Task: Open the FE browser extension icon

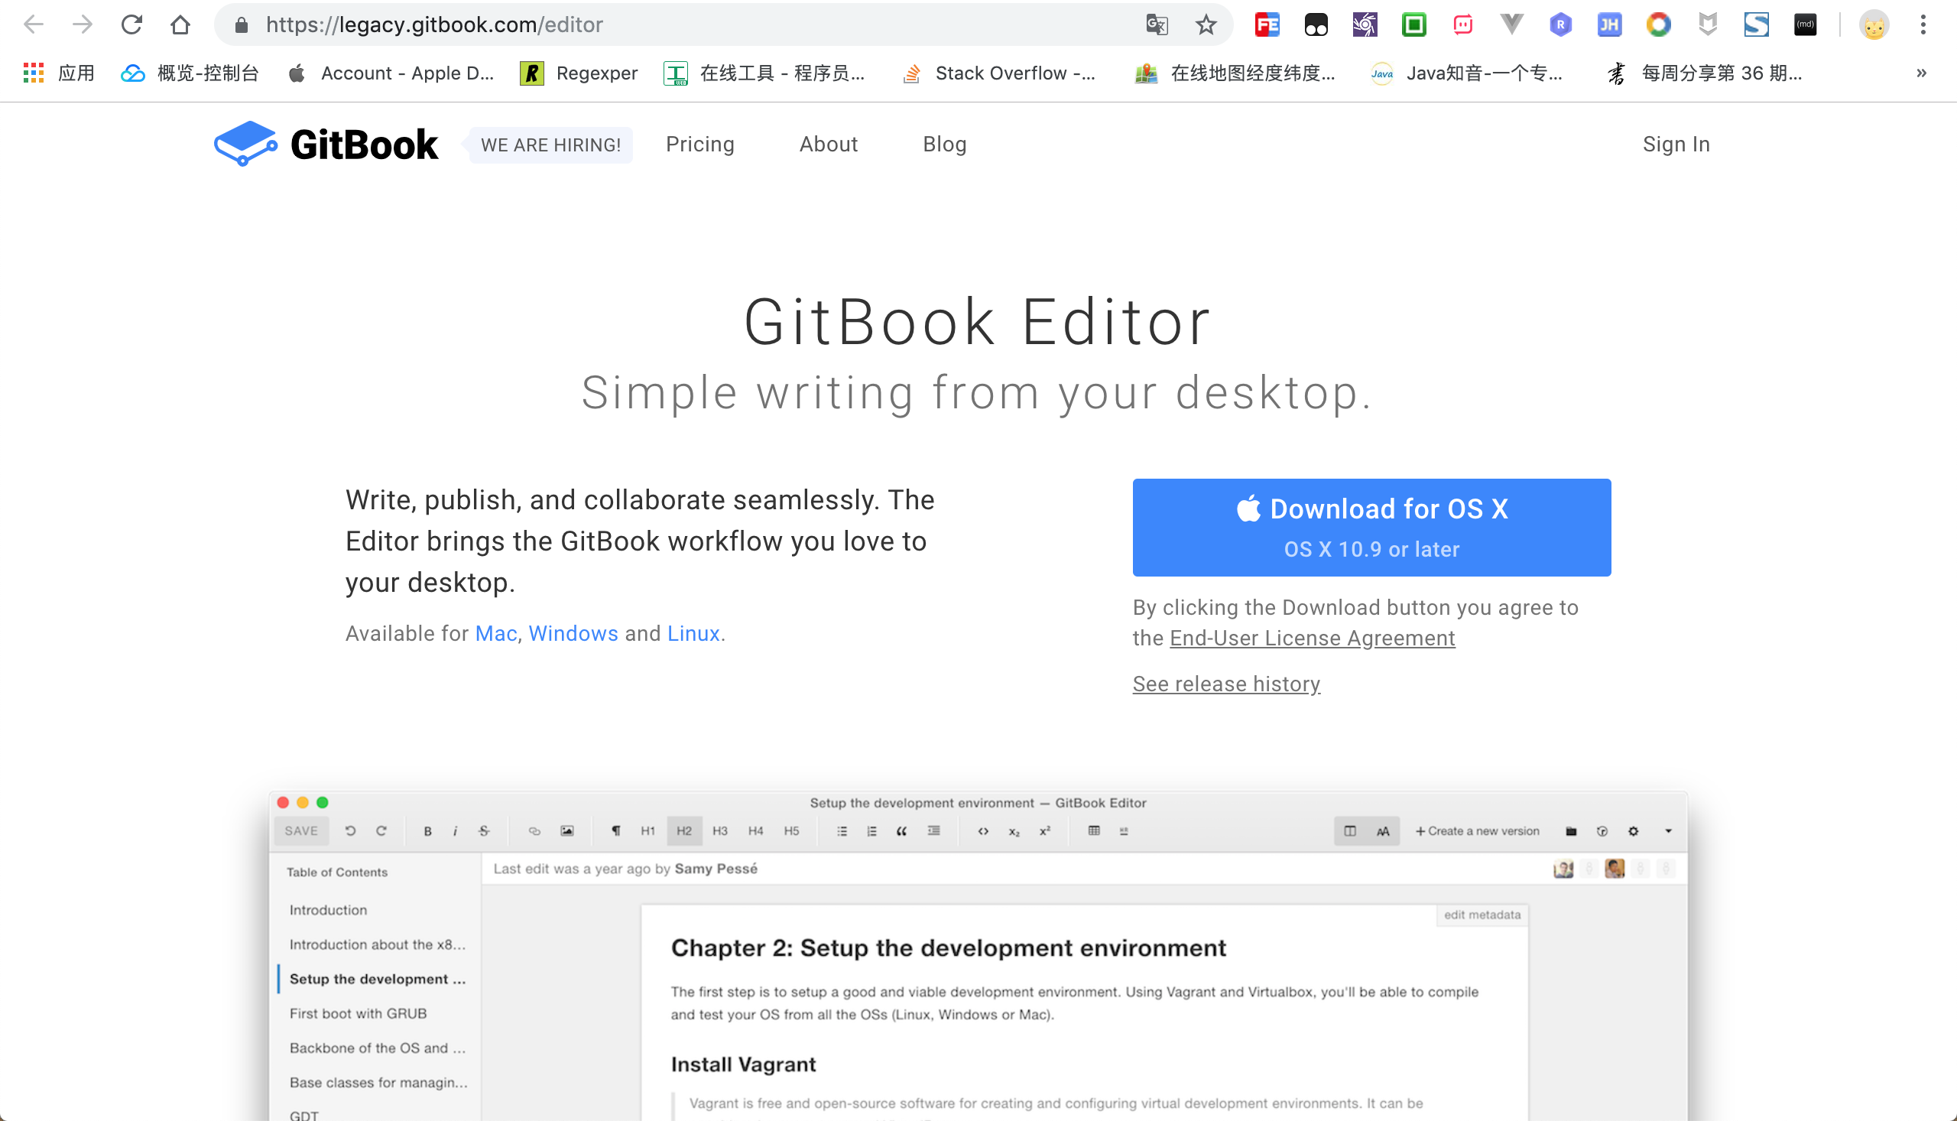Action: tap(1267, 24)
